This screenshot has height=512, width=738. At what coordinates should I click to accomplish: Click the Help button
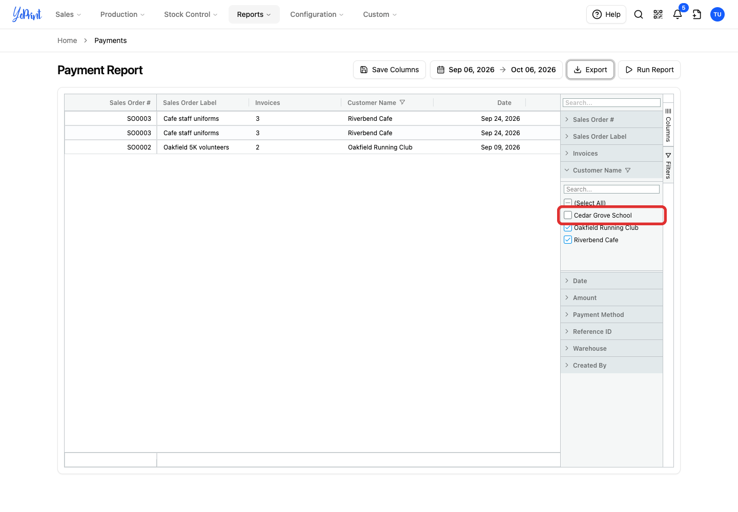(606, 14)
